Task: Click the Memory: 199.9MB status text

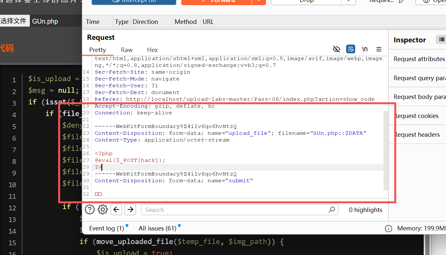Action: pos(422,228)
